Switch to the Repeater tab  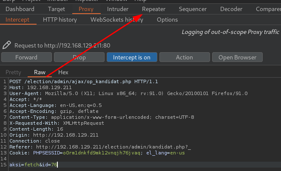[x=154, y=9]
